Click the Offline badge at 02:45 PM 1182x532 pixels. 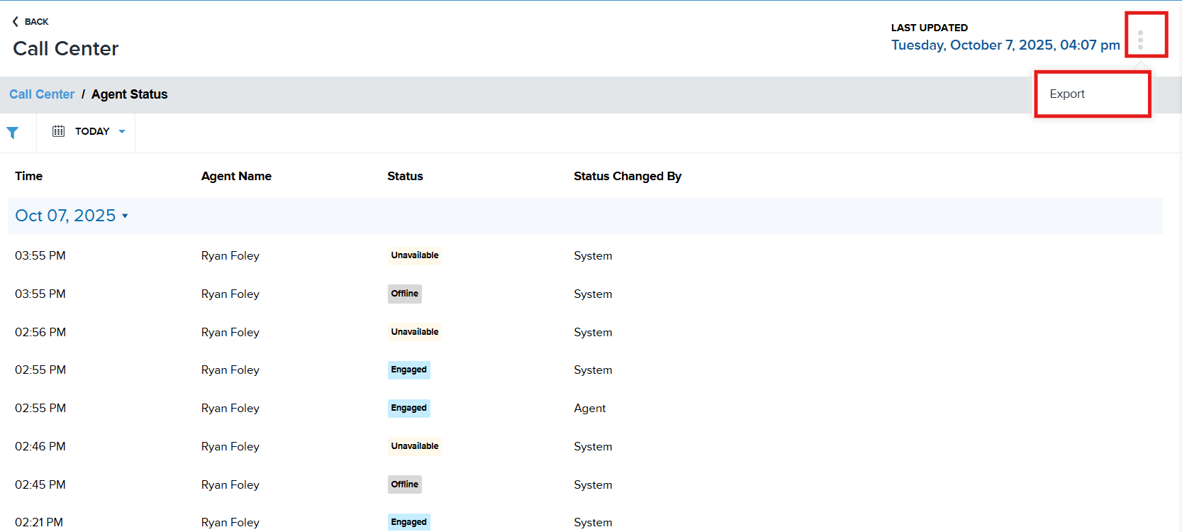(x=404, y=484)
